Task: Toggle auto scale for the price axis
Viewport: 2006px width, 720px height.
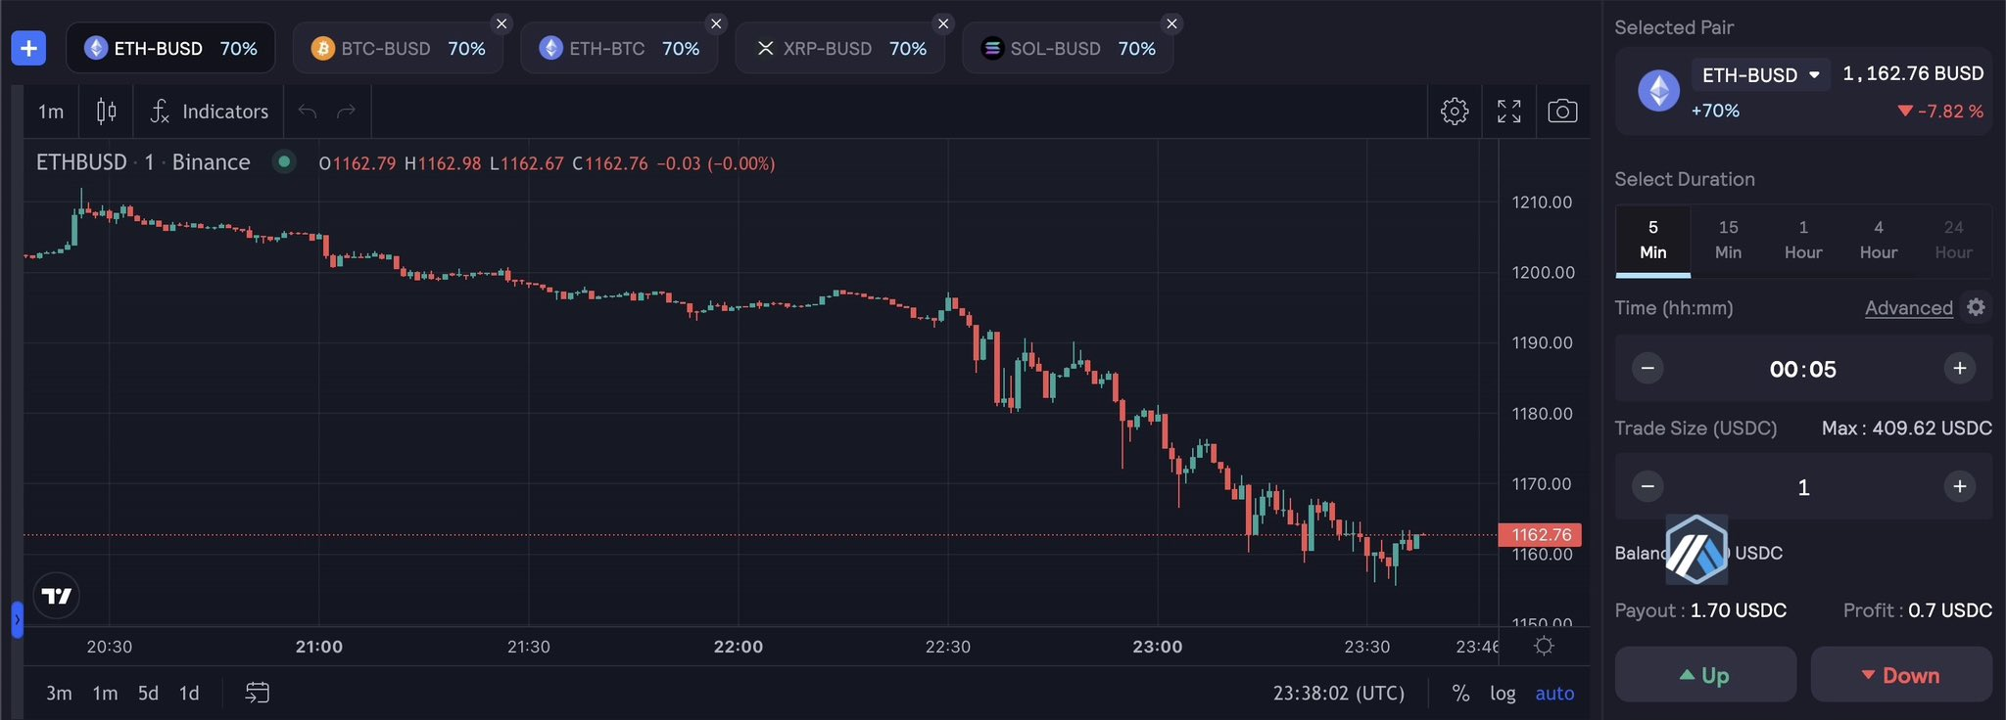Action: pyautogui.click(x=1555, y=693)
